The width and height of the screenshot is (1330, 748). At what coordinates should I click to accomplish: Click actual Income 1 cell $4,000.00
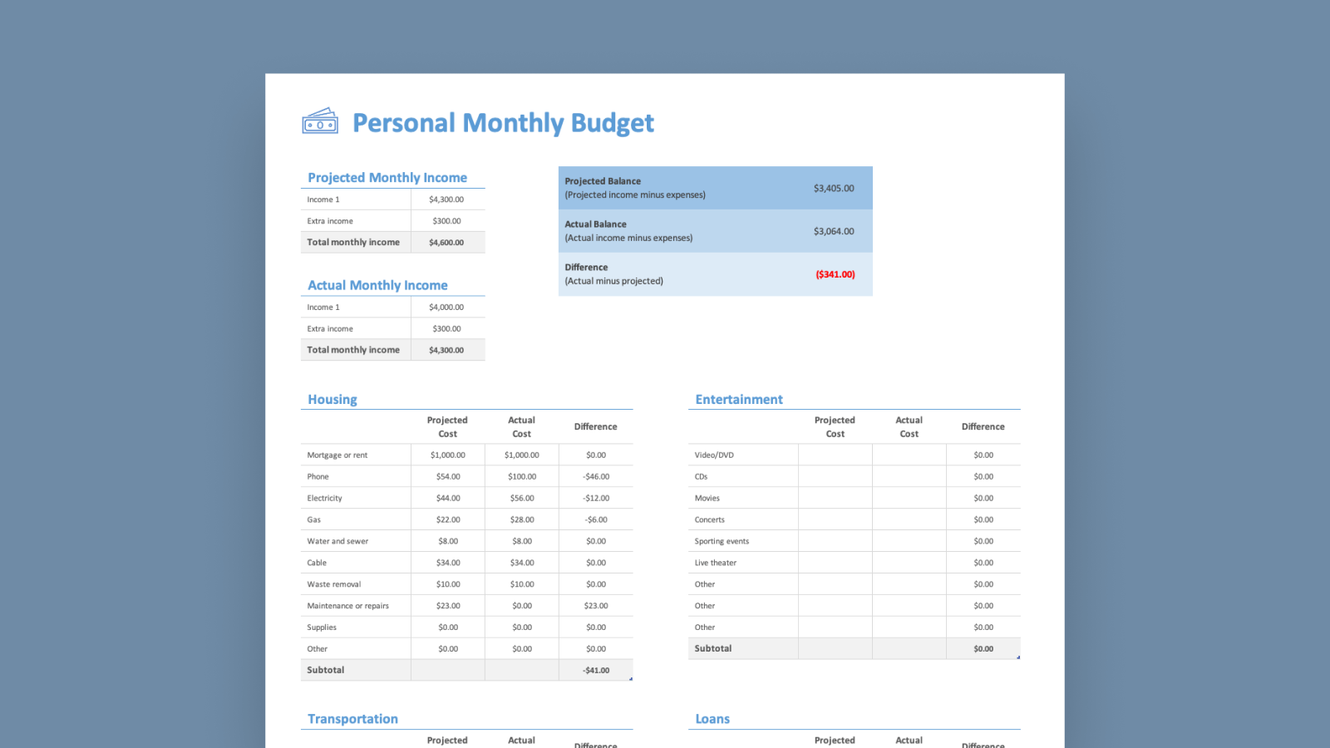pyautogui.click(x=446, y=308)
